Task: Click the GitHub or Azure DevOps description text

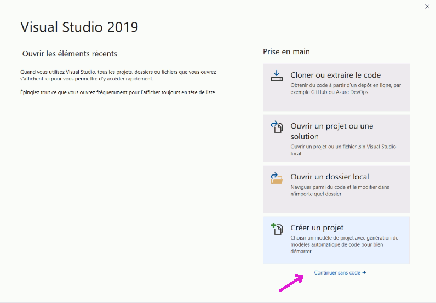Action: [x=346, y=89]
